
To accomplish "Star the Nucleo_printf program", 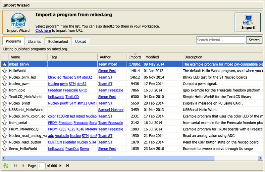I will tap(5, 103).
